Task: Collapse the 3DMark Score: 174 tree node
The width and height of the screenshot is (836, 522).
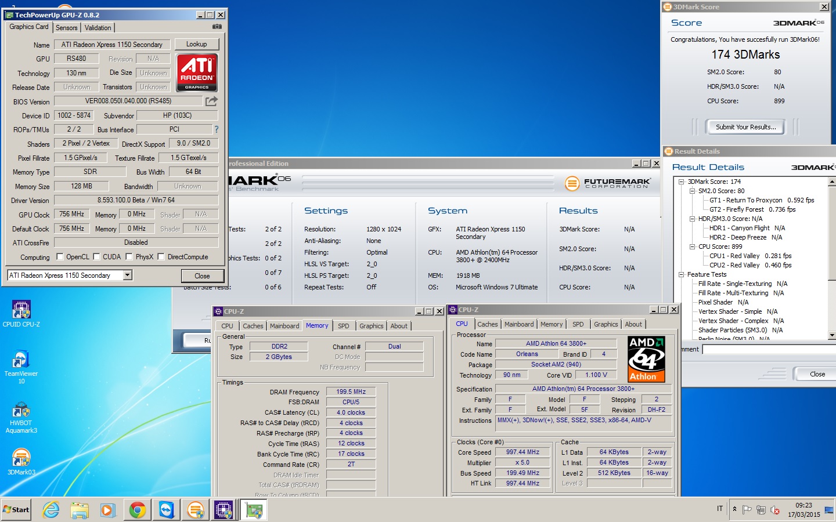Action: tap(682, 182)
